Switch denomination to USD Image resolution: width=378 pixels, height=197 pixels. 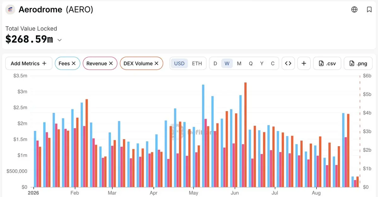click(179, 63)
